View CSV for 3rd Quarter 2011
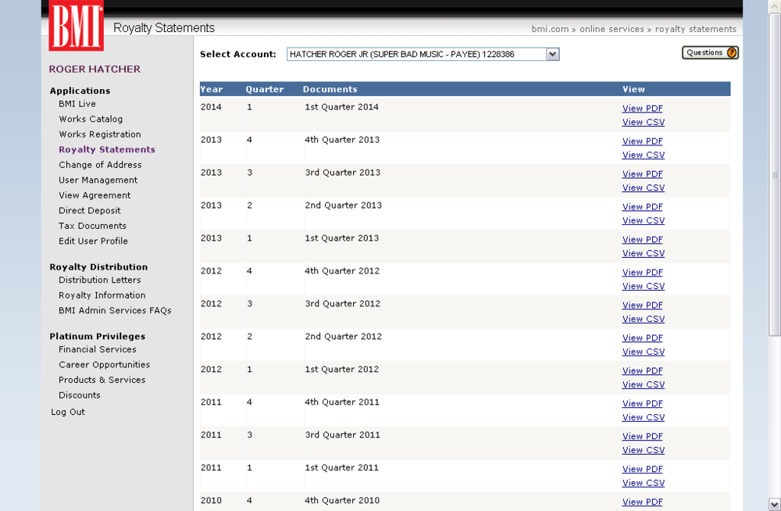The height and width of the screenshot is (511, 781). [x=644, y=450]
